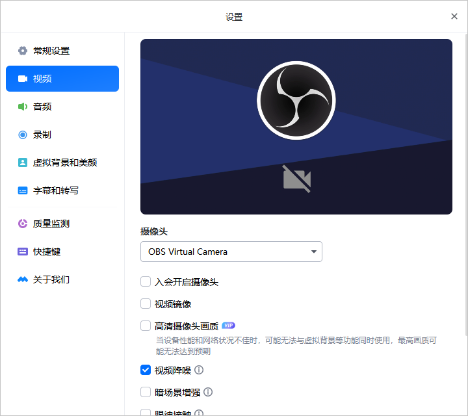Click the purple 质量监测 icon

tap(23, 224)
